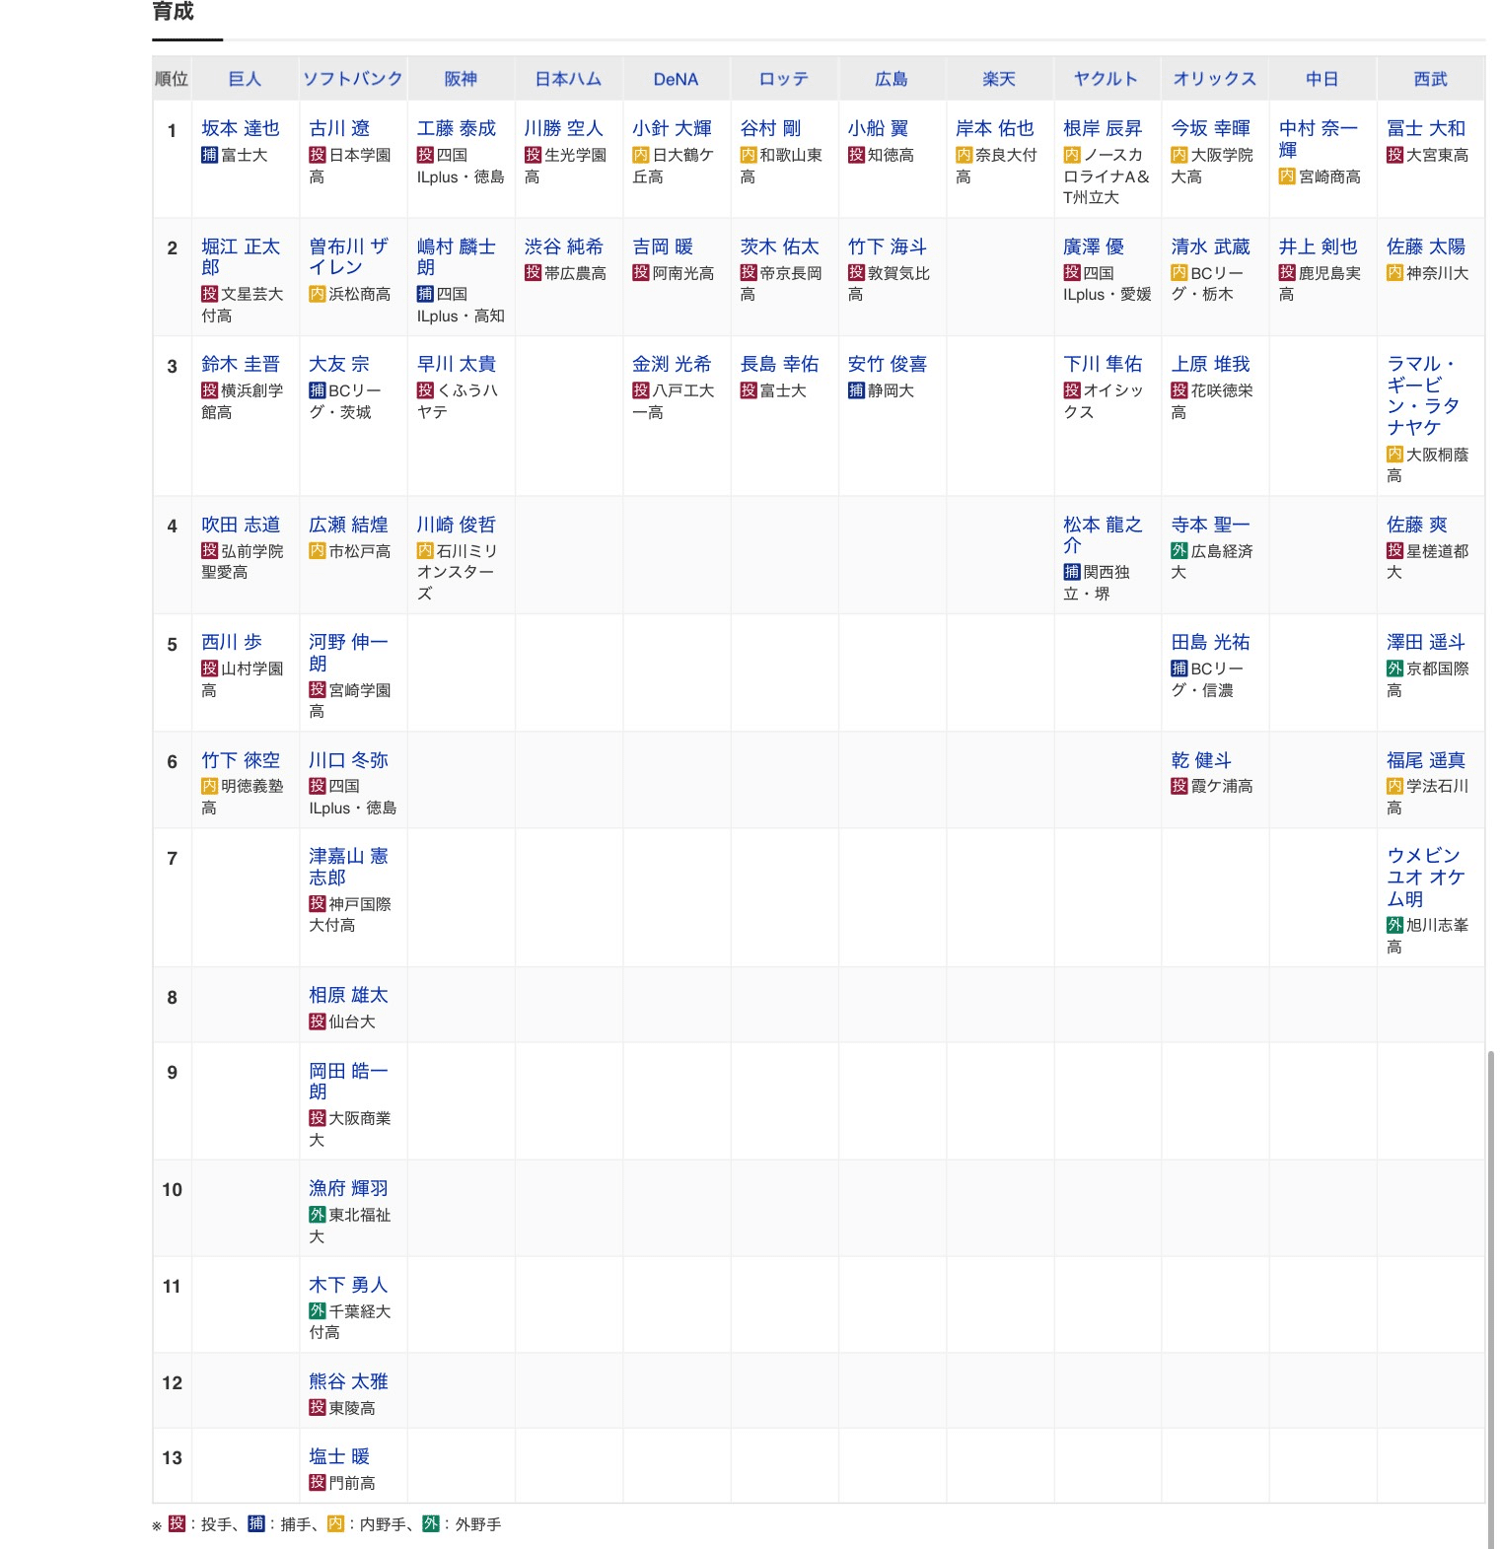Viewport: 1500px width, 1549px height.
Task: Open player 澤田 遥斗 profile
Action: [1426, 642]
